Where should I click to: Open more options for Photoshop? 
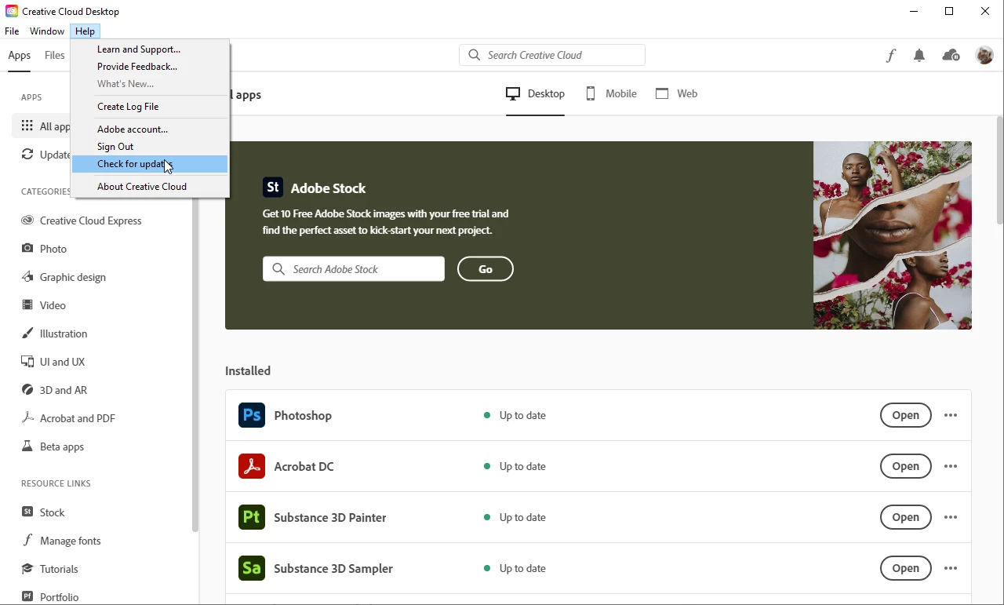coord(951,415)
